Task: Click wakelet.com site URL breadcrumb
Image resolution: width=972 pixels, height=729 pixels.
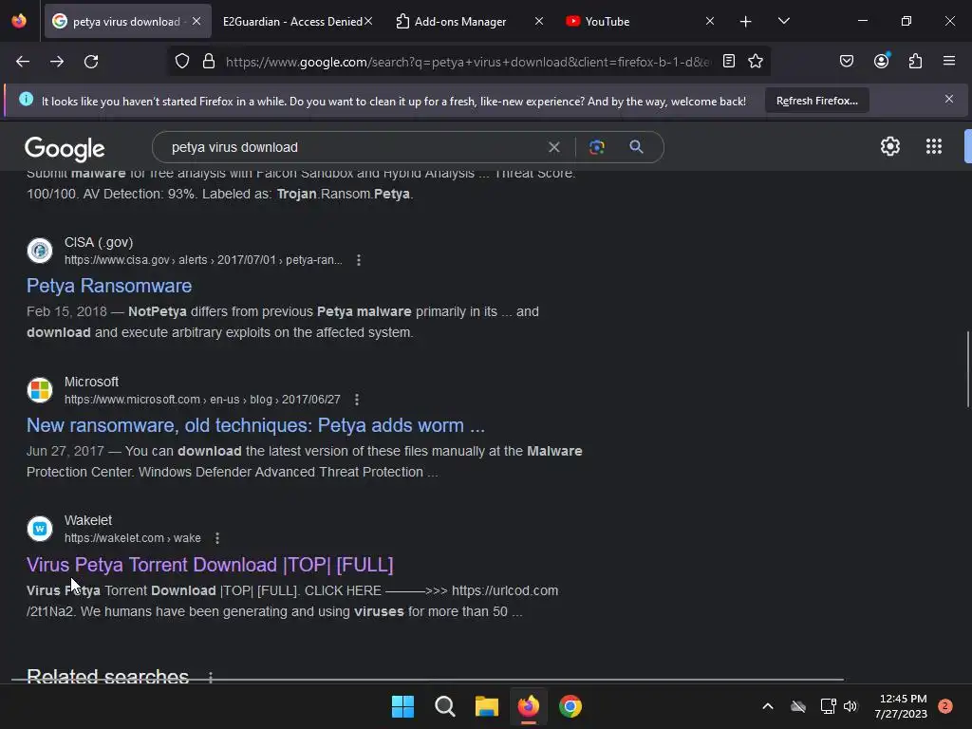Action: click(x=133, y=539)
